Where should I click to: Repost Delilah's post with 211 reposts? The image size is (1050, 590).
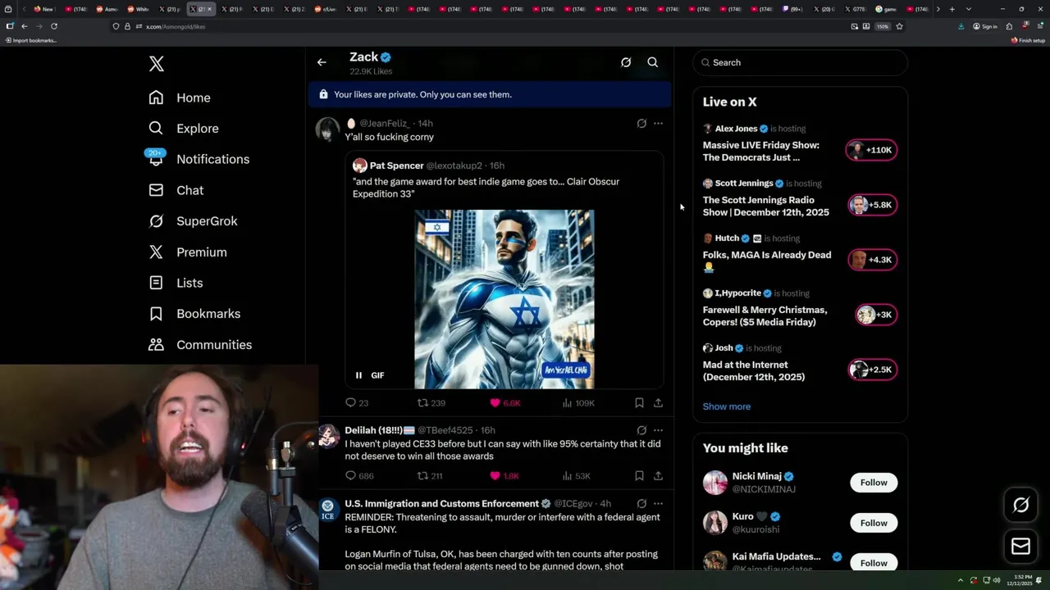[431, 476]
